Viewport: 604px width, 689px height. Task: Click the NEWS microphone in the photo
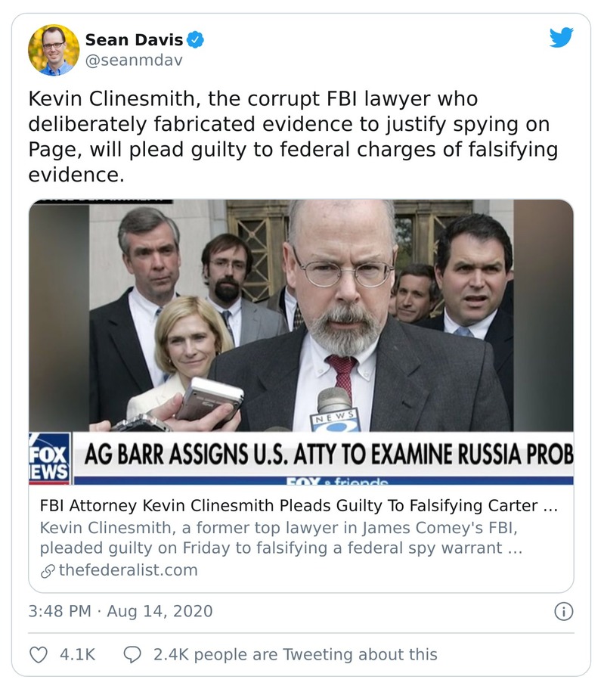(x=335, y=409)
